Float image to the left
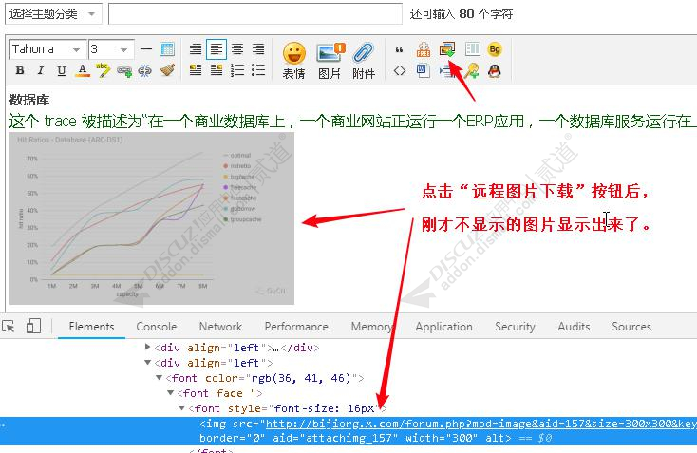Screen dimensions: 697x453 click(196, 69)
